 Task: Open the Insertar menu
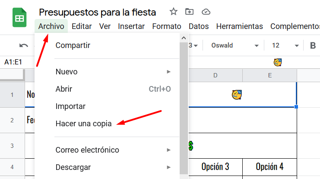[x=131, y=26]
